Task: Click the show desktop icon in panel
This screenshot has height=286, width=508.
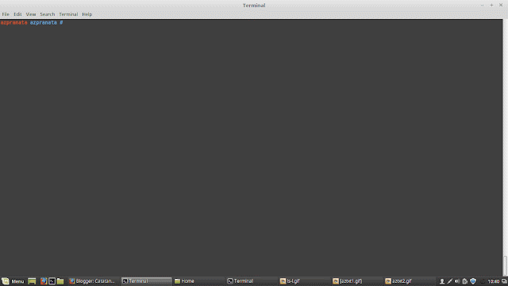Action: [x=32, y=281]
